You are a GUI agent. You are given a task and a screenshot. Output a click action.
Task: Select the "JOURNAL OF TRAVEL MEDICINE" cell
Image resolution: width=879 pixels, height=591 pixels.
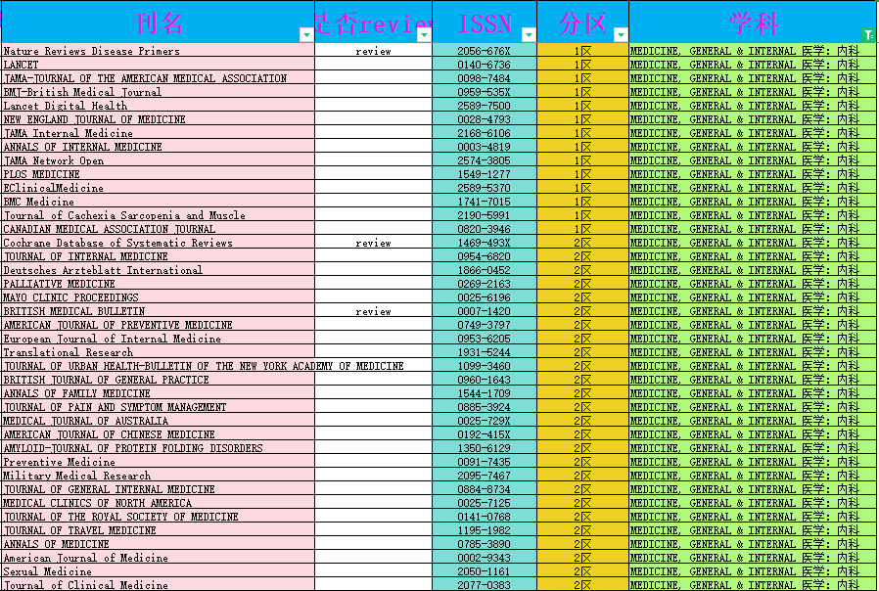click(x=159, y=530)
